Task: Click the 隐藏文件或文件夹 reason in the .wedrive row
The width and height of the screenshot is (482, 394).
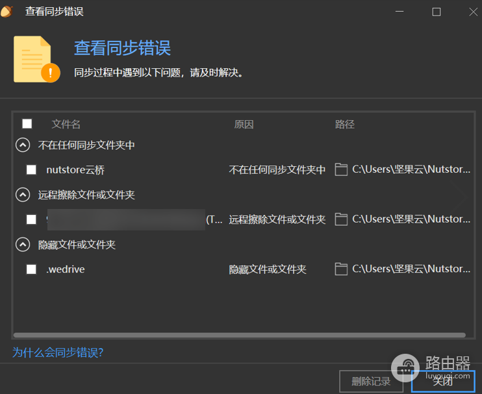Action: (268, 269)
